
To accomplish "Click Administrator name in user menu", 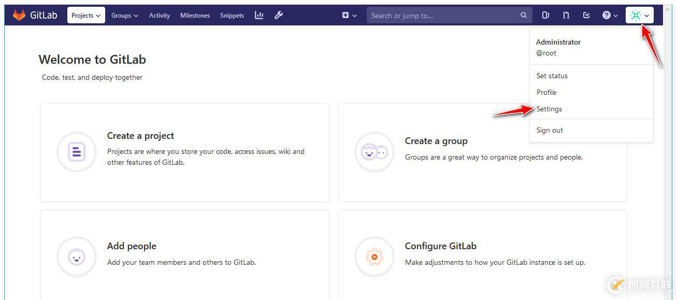I will [558, 42].
